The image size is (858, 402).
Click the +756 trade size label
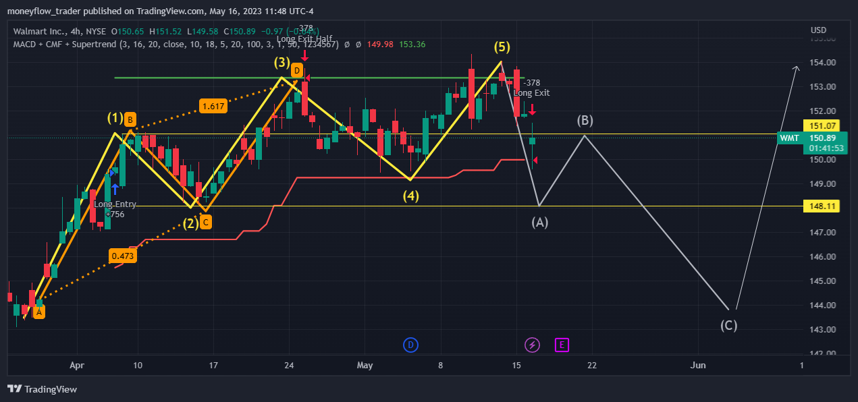[115, 214]
